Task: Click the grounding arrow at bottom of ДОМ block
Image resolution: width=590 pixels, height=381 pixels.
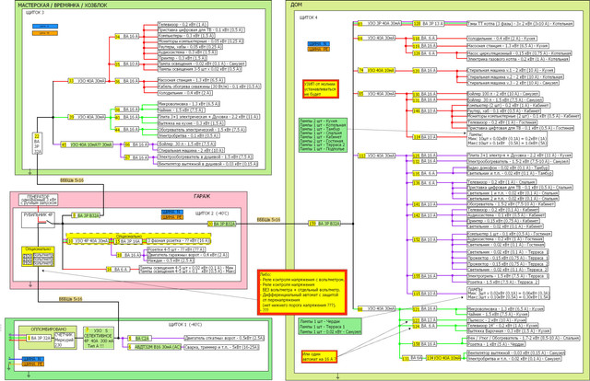Action: [x=337, y=375]
